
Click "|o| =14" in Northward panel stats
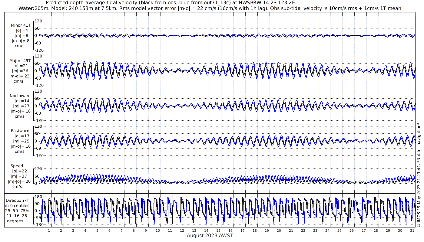click(x=22, y=101)
